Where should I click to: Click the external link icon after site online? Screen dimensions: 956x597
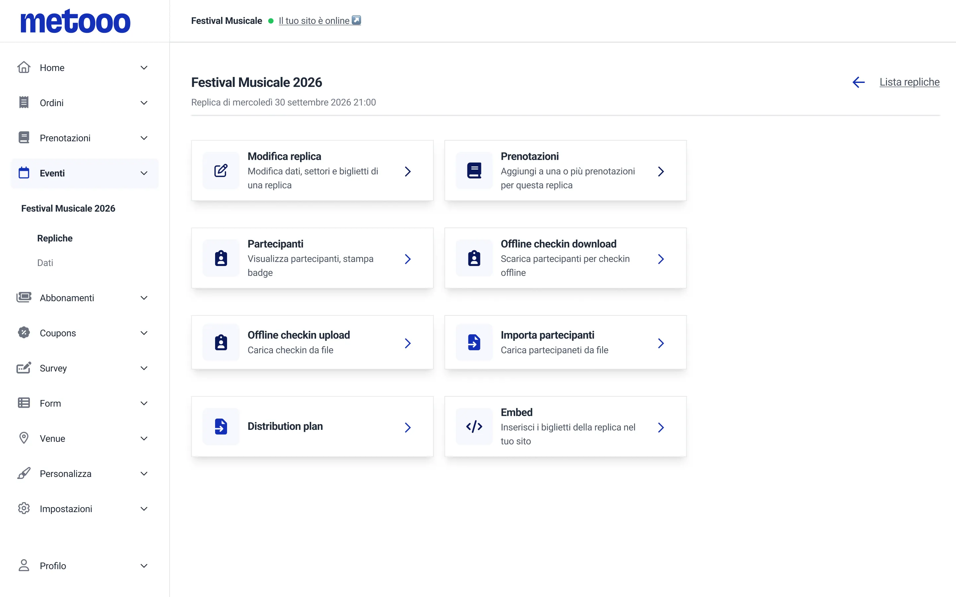point(356,20)
